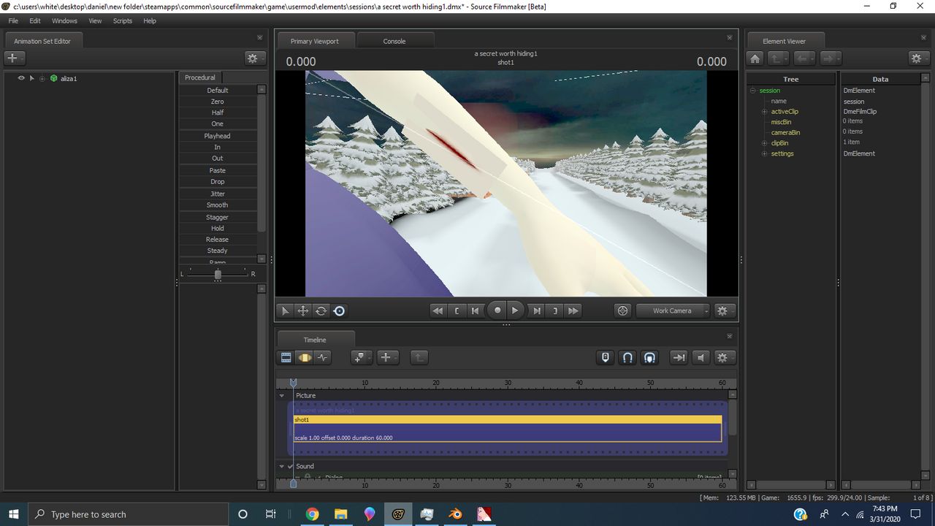The image size is (935, 526).
Task: Jump to the next clip frame button
Action: (x=537, y=310)
